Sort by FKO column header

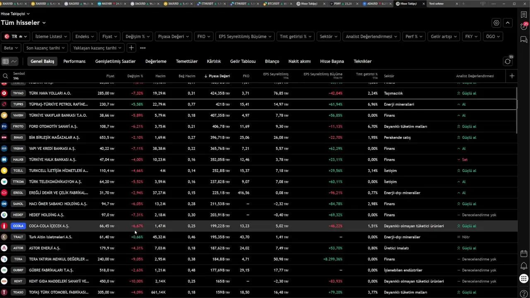click(246, 76)
